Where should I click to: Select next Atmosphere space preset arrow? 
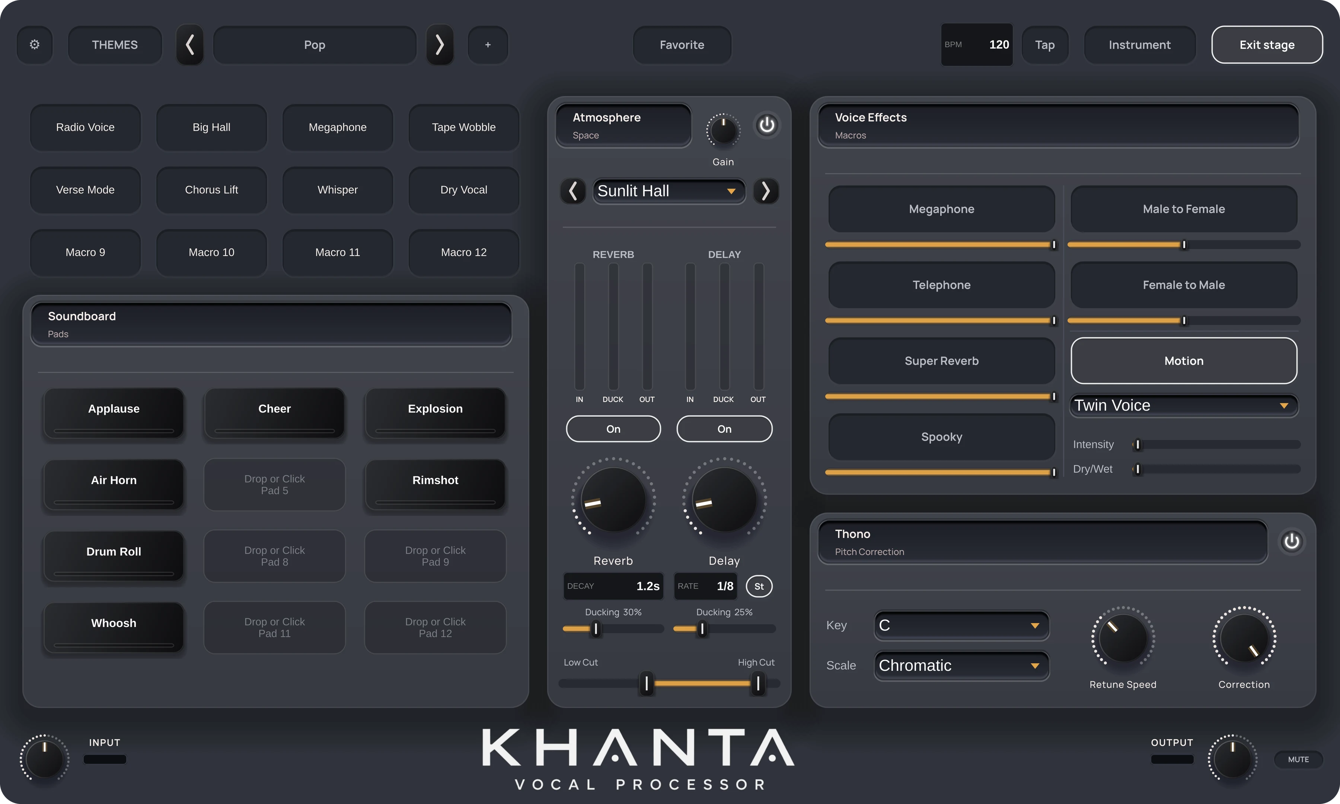pyautogui.click(x=766, y=191)
